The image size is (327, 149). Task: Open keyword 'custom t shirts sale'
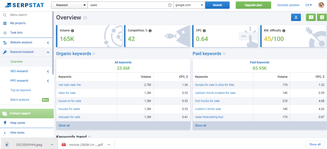click(208, 109)
